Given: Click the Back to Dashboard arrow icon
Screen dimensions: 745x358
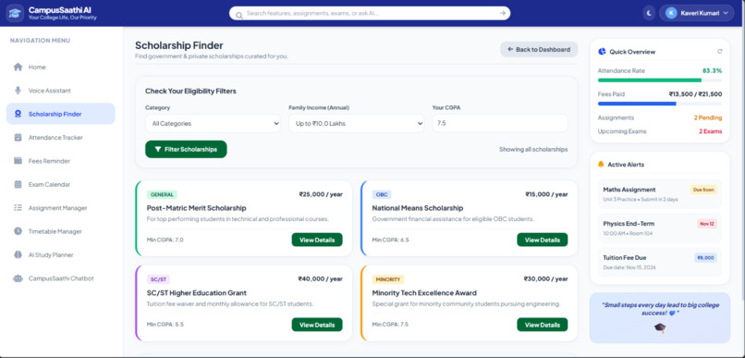Looking at the screenshot, I should [510, 49].
